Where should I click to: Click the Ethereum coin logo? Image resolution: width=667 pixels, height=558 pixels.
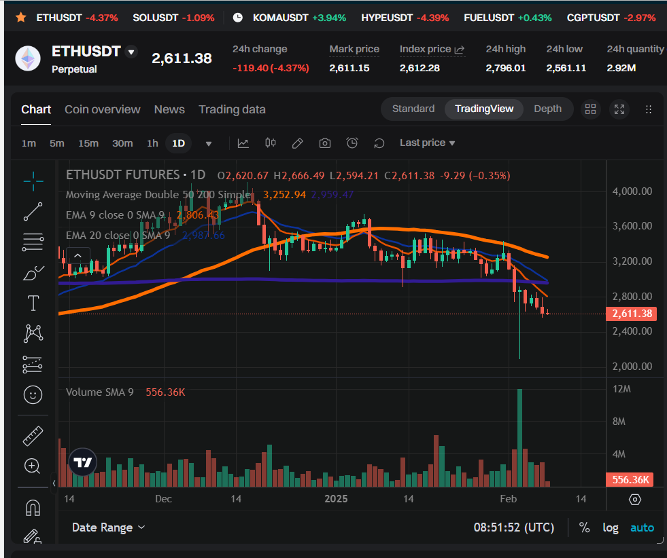click(28, 58)
